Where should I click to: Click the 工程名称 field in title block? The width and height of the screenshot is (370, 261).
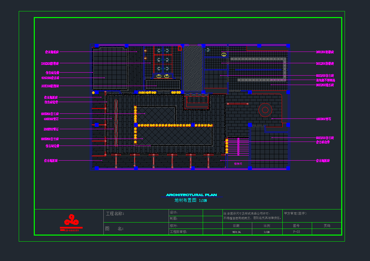[115, 214]
